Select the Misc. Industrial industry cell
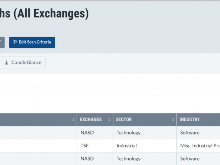Viewport: 220px width, 165px height. coord(198,146)
